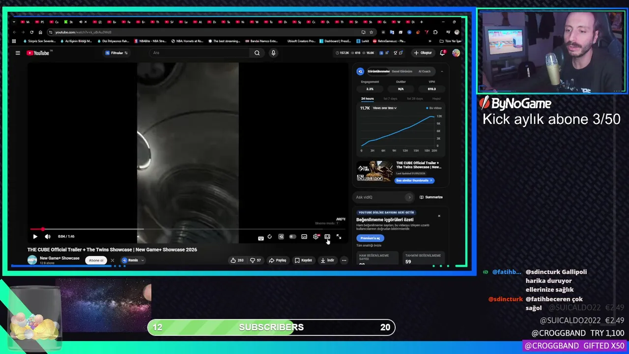This screenshot has width=629, height=354.
Task: Click THE CUBE thumbnail in vidIQ panel
Action: tap(375, 171)
